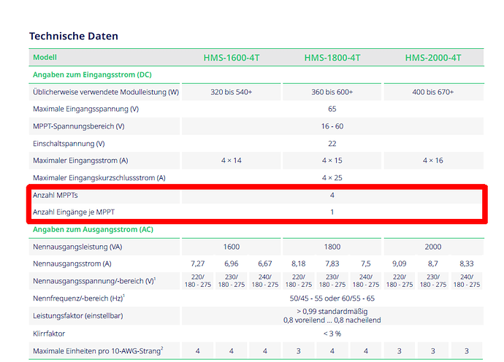Viewport: 504px width, 362px height.
Task: Select the 6,96 output current value
Action: [x=232, y=264]
